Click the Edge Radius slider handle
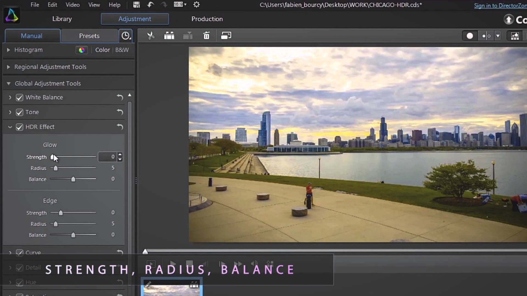This screenshot has height=296, width=527. click(56, 224)
